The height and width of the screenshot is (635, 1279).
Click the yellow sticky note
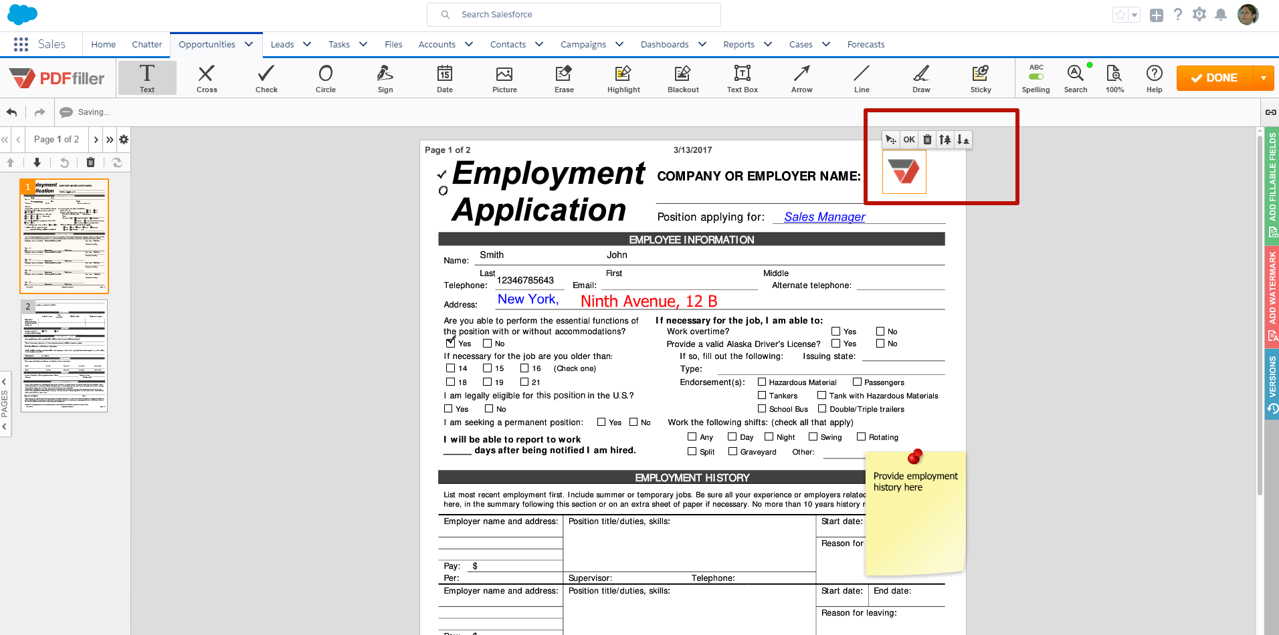[915, 513]
